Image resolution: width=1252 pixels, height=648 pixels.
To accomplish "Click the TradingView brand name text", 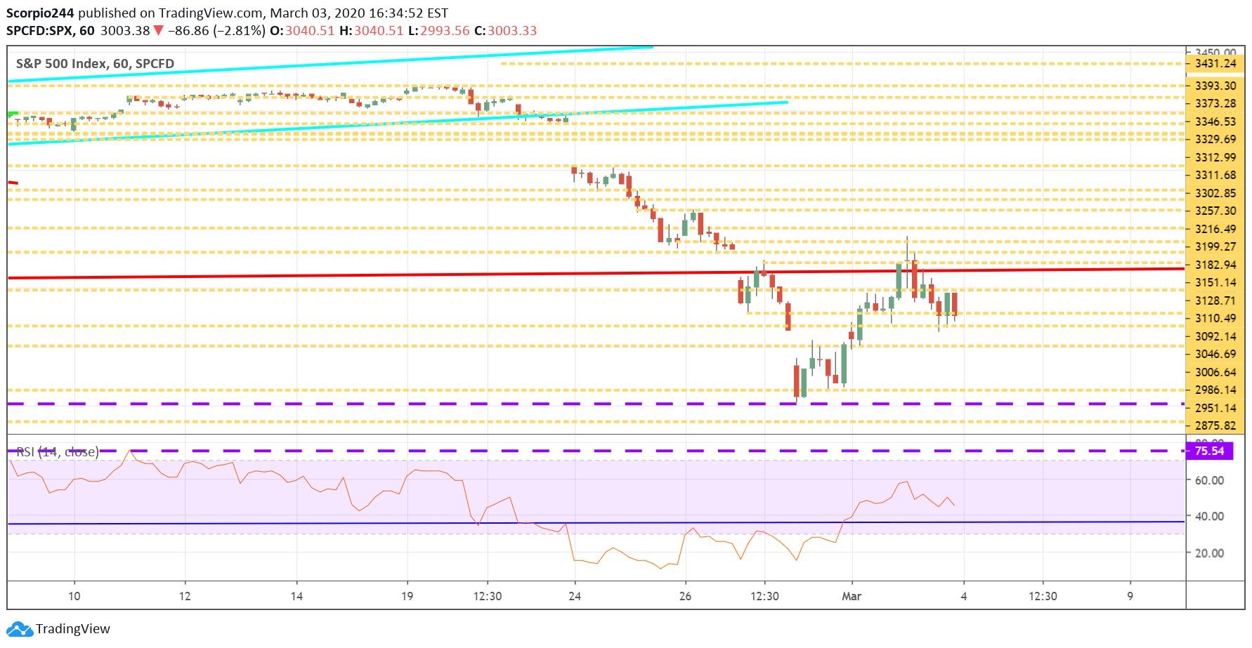I will click(x=73, y=629).
